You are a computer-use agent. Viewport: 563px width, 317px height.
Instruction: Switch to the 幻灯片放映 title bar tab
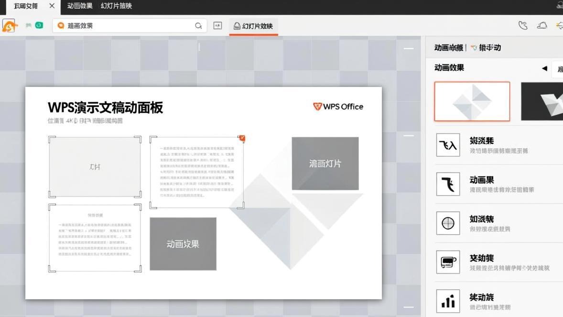(x=116, y=6)
